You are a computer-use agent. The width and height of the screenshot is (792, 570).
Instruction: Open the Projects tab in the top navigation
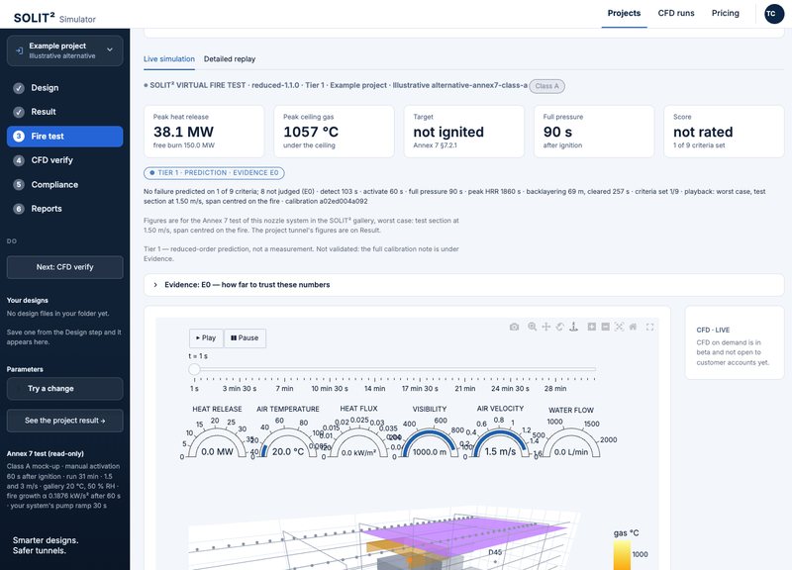tap(624, 13)
